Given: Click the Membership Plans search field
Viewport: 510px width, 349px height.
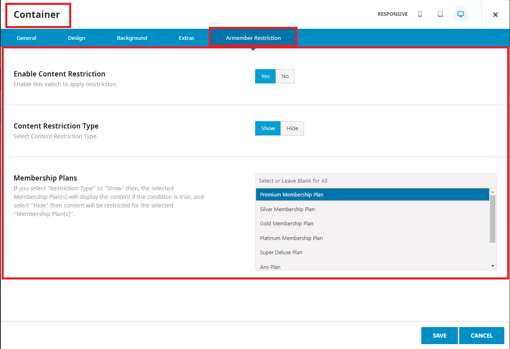Looking at the screenshot, I should coord(375,181).
